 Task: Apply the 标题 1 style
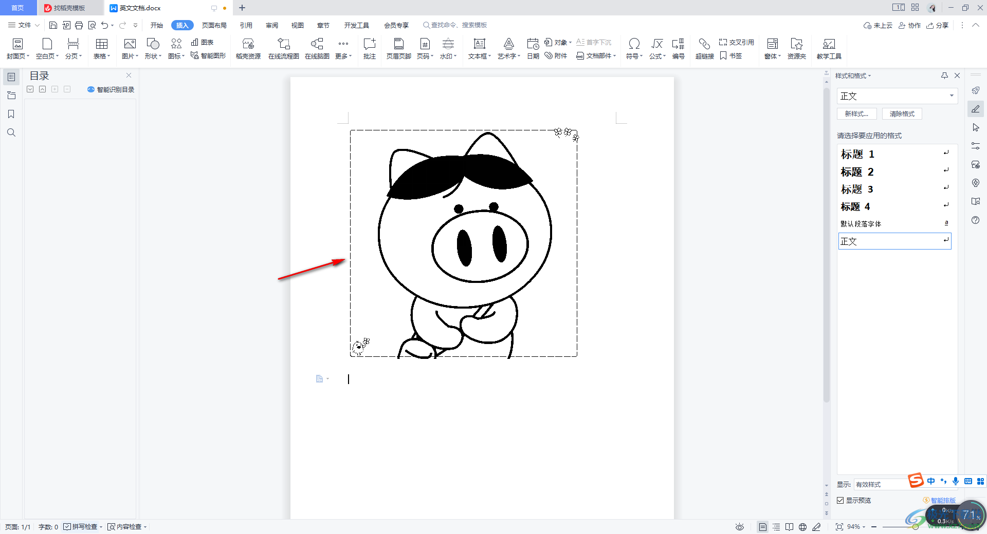pyautogui.click(x=894, y=154)
